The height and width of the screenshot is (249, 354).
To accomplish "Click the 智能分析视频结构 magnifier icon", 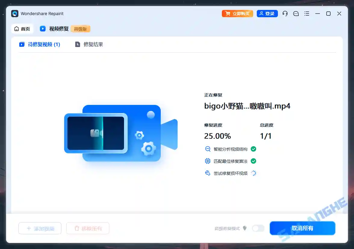I will (x=207, y=149).
